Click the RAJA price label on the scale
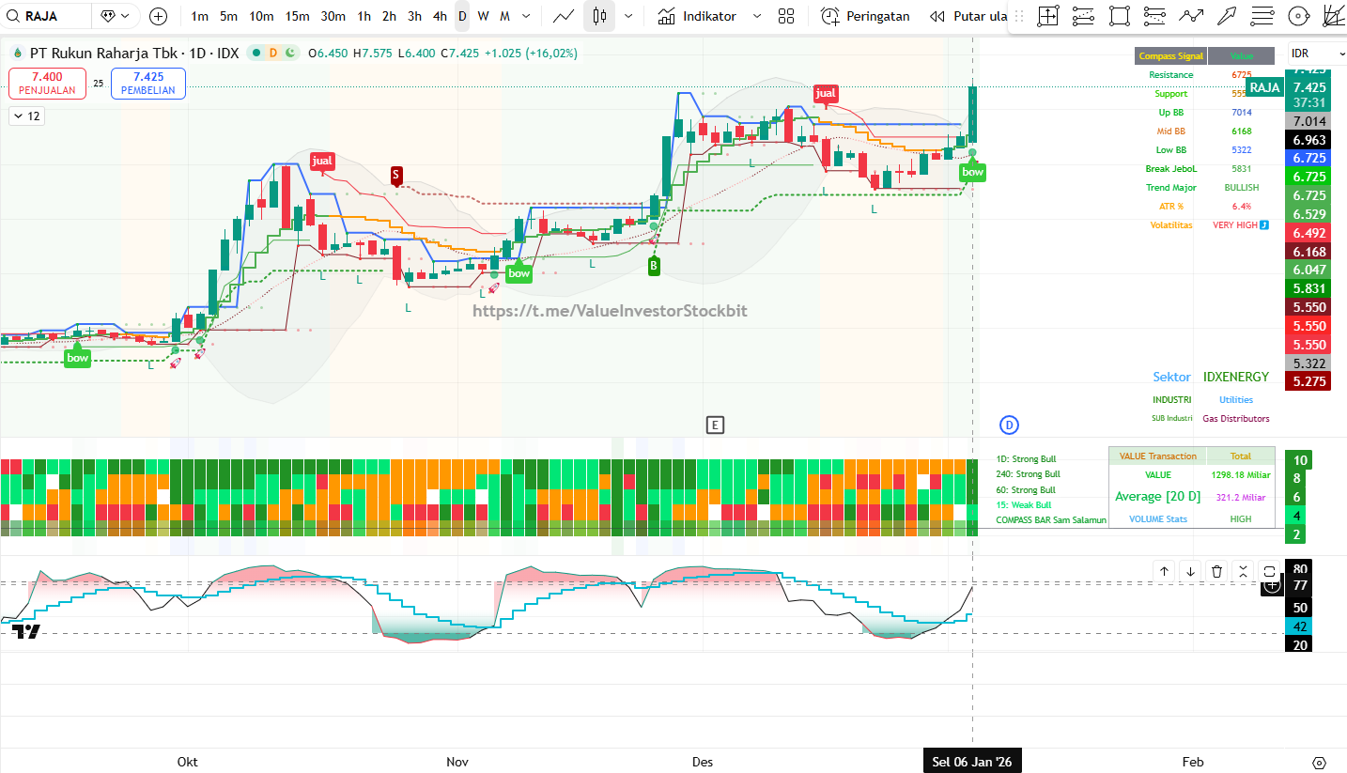This screenshot has height=773, width=1347. (x=1265, y=87)
